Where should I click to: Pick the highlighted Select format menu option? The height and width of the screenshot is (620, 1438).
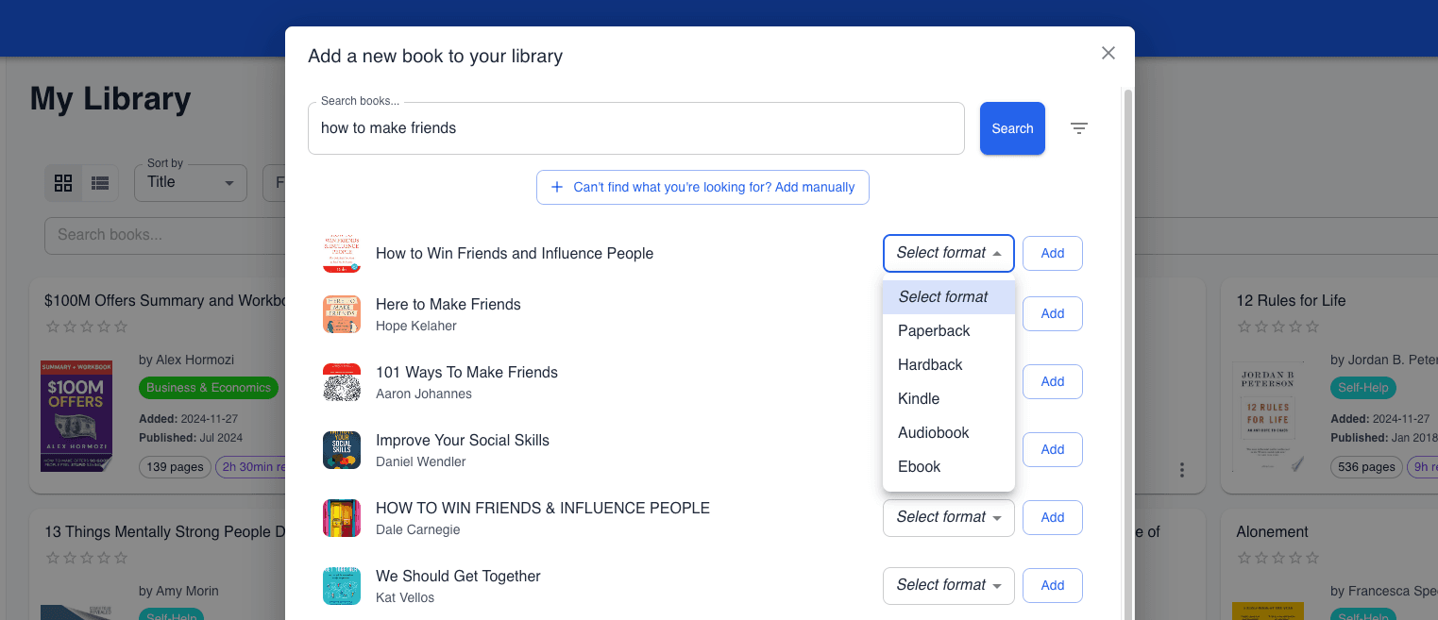pos(949,296)
